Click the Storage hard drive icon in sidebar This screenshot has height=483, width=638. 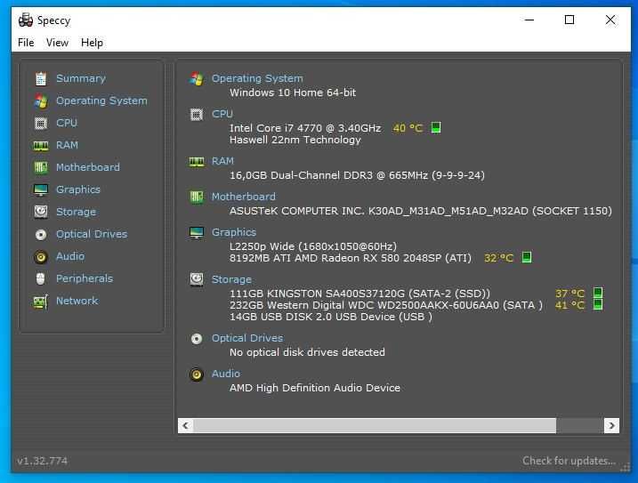[x=41, y=212]
